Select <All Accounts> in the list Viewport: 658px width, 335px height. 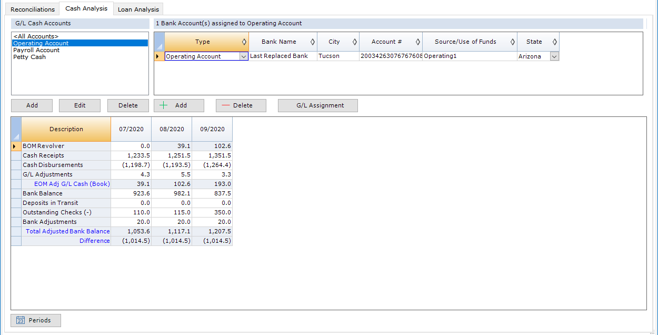click(x=36, y=36)
